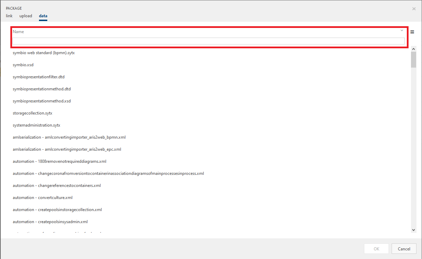This screenshot has width=422, height=259.
Task: Click the Name column header
Action: [x=18, y=32]
